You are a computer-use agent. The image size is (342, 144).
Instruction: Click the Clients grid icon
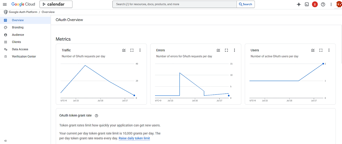(5, 42)
